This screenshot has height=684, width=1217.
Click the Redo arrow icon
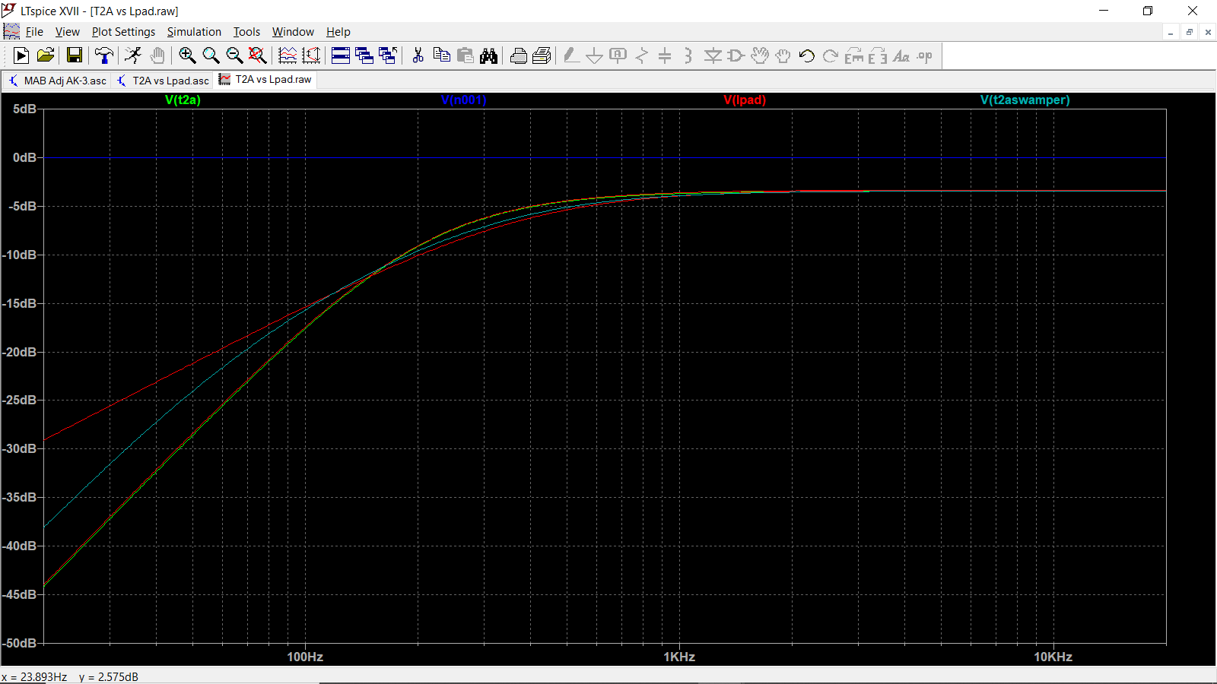(x=831, y=55)
